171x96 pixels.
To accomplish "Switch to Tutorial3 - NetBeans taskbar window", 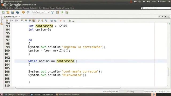I will point(43,94).
